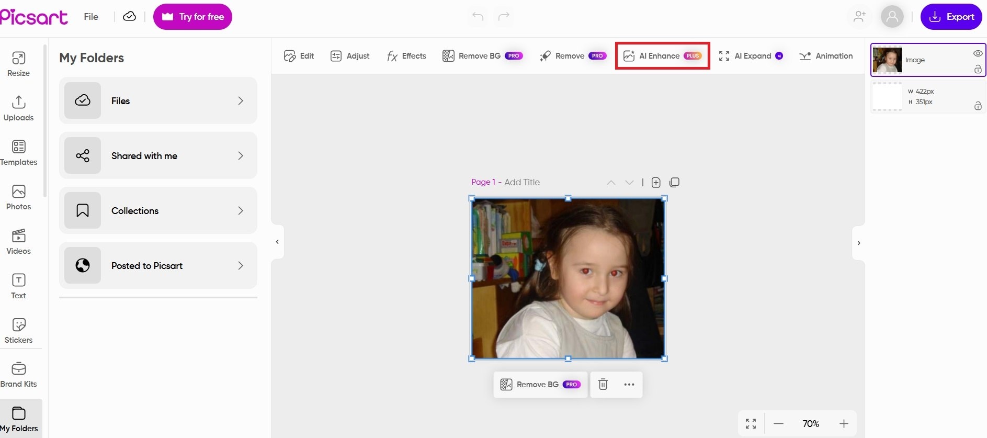Image resolution: width=987 pixels, height=438 pixels.
Task: Click the left panel vertical scrollbar
Action: point(45,120)
